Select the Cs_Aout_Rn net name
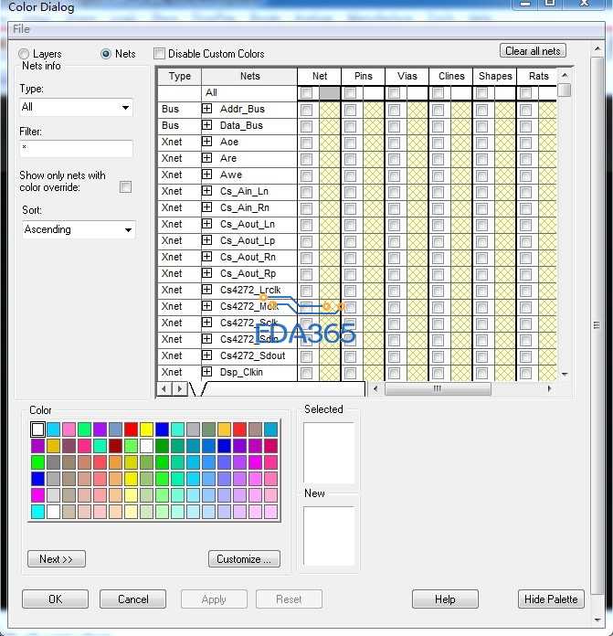The height and width of the screenshot is (636, 613). [248, 257]
